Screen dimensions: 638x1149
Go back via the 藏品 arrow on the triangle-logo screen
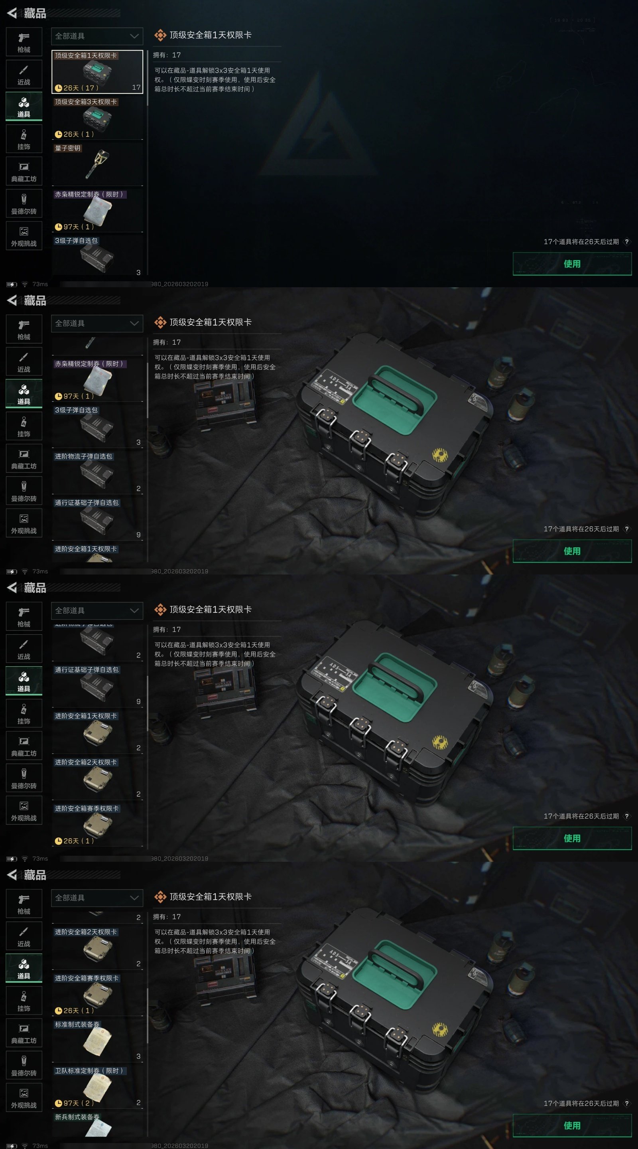coord(12,14)
